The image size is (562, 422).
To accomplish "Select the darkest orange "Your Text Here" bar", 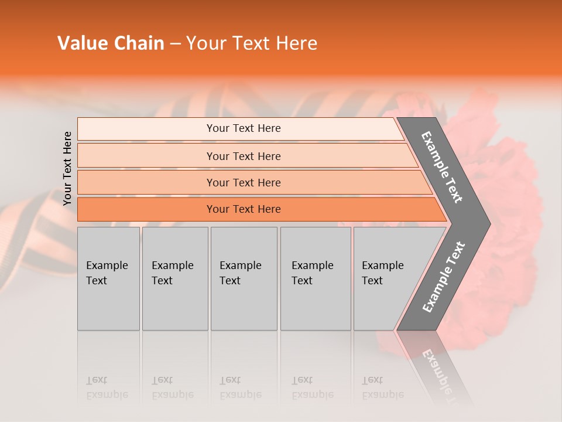I will click(244, 209).
